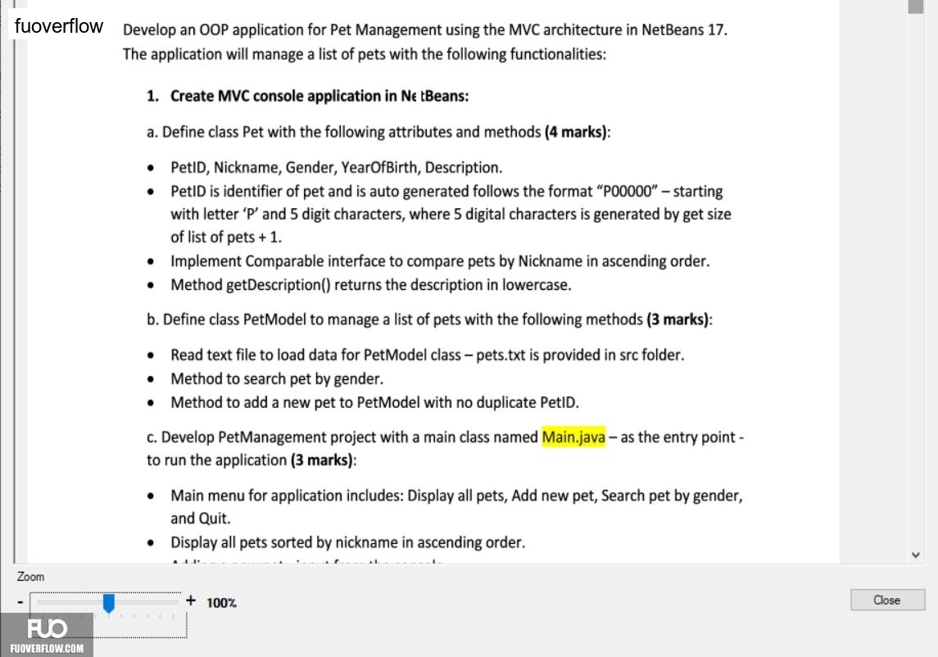The image size is (938, 657).
Task: Click the zoom out minus icon
Action: click(x=20, y=603)
